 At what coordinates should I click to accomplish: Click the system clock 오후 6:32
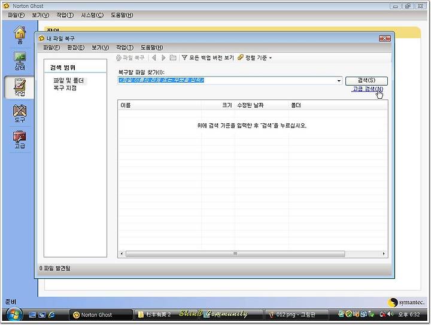point(409,314)
